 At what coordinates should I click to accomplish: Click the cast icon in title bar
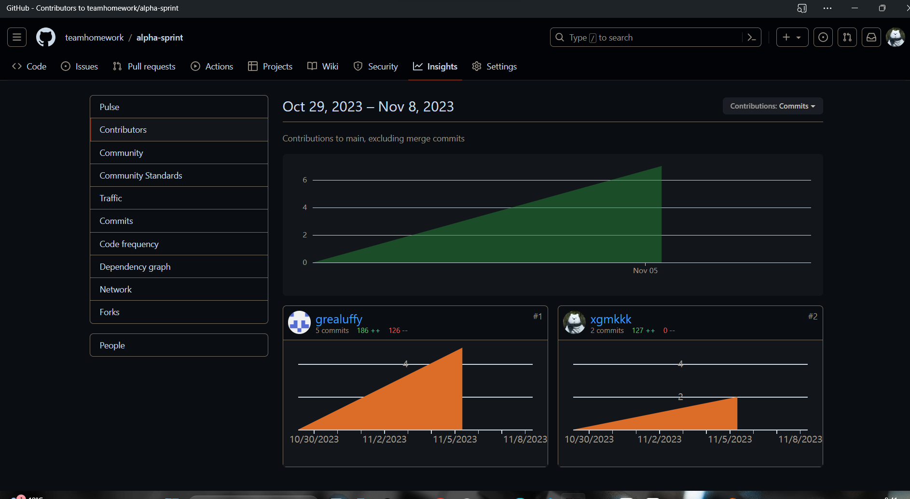pyautogui.click(x=802, y=8)
